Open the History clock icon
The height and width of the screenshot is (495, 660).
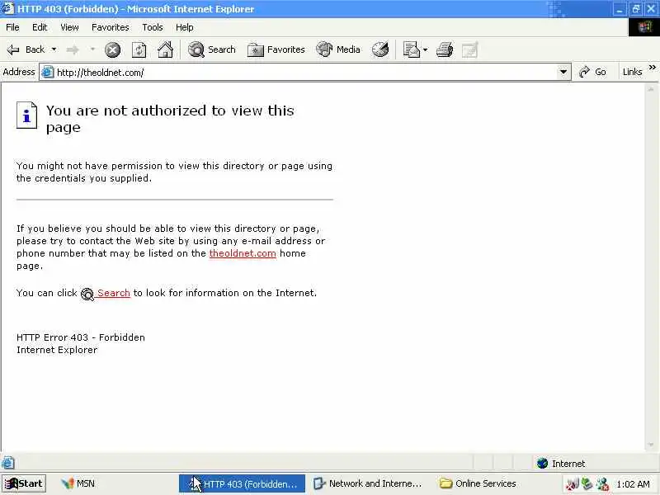[380, 49]
